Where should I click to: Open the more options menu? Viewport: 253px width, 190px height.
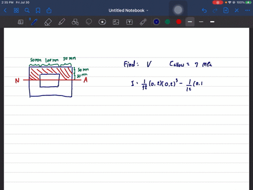point(248,11)
